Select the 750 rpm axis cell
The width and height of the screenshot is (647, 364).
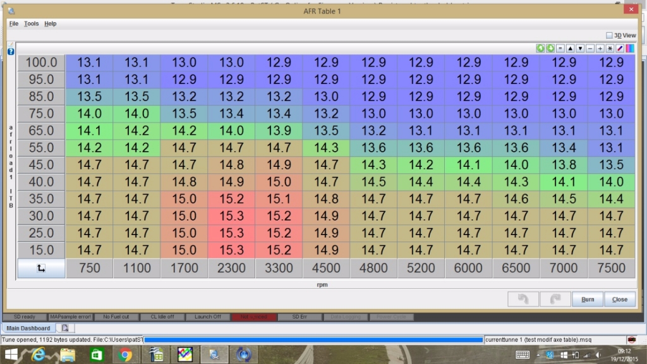[x=90, y=268]
